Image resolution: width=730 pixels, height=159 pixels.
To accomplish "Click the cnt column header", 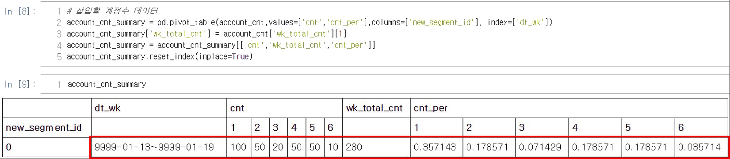I will [x=284, y=108].
